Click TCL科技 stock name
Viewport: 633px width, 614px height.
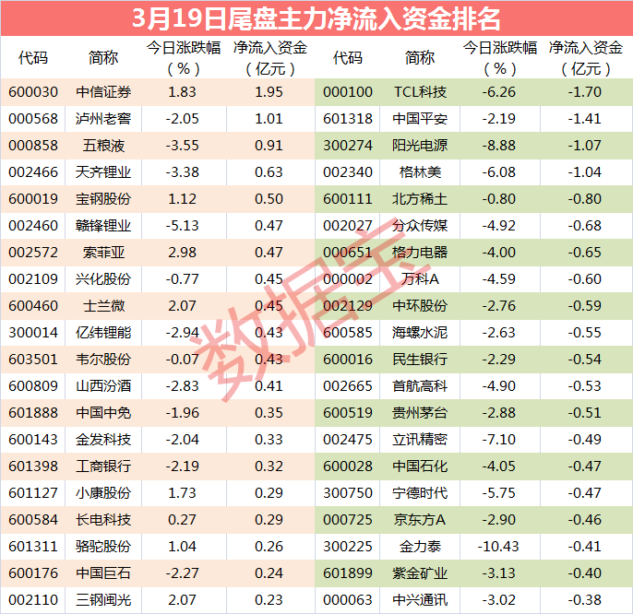coord(420,92)
